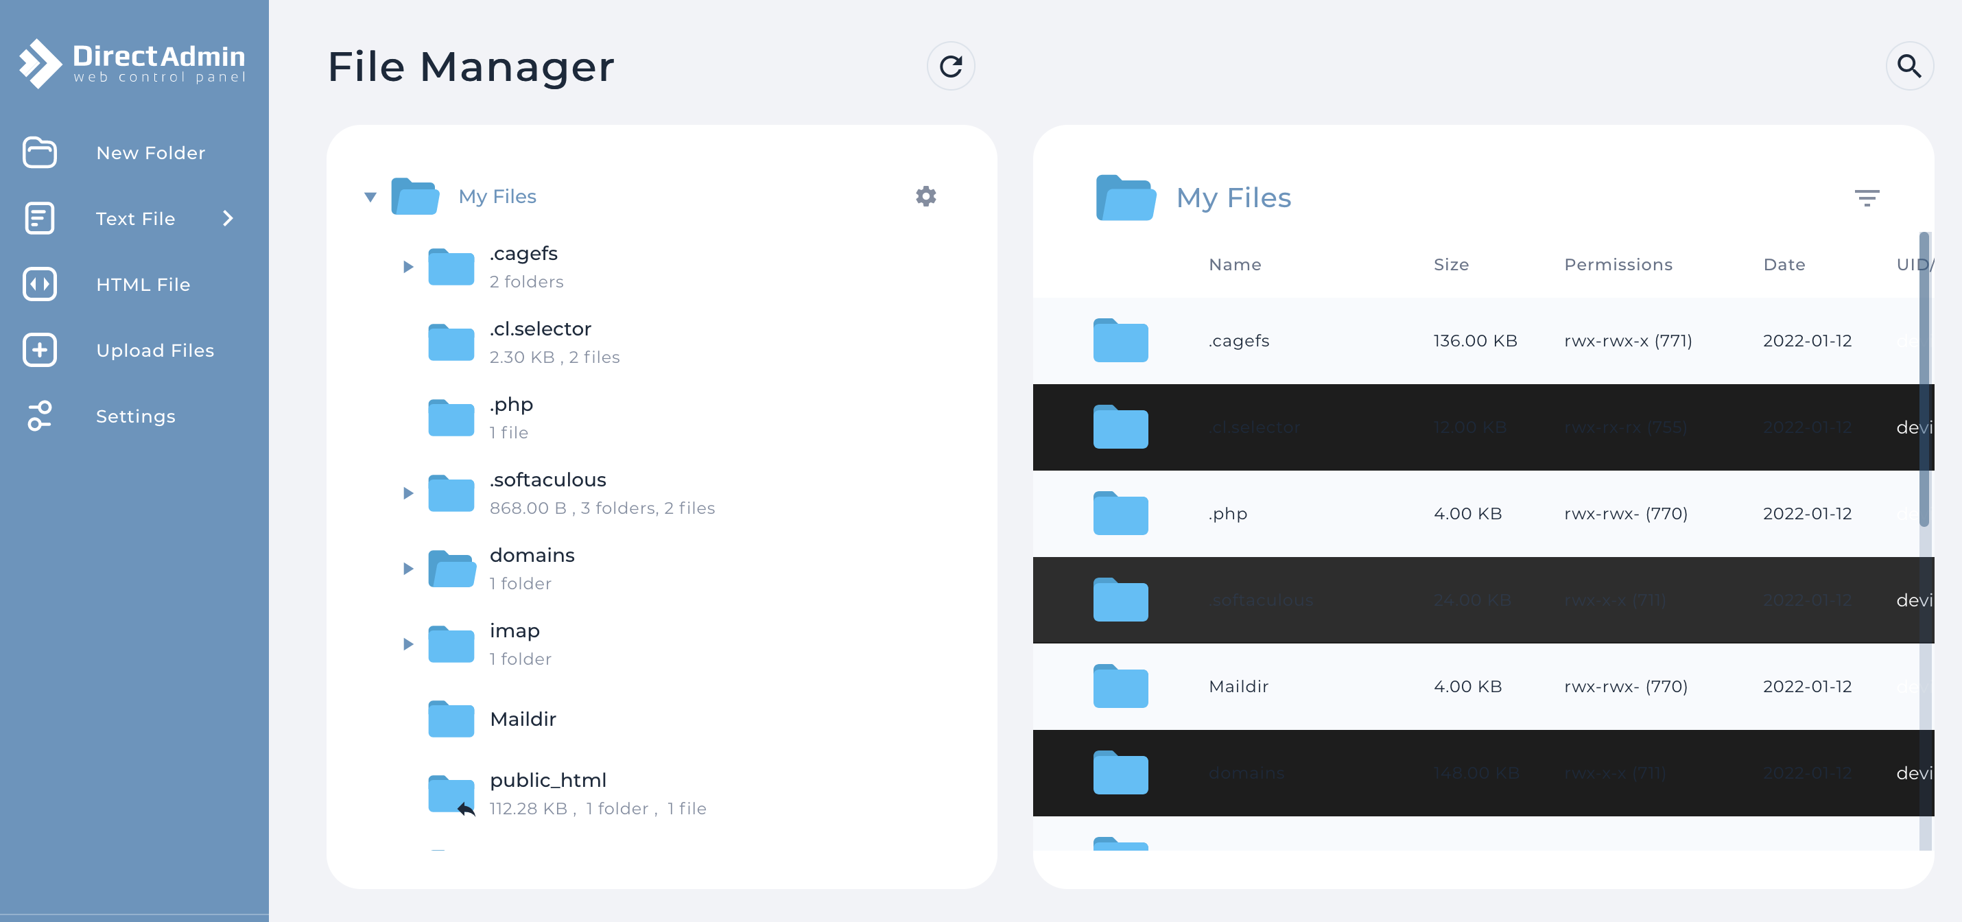Select HTML File in sidebar menu

pyautogui.click(x=143, y=285)
